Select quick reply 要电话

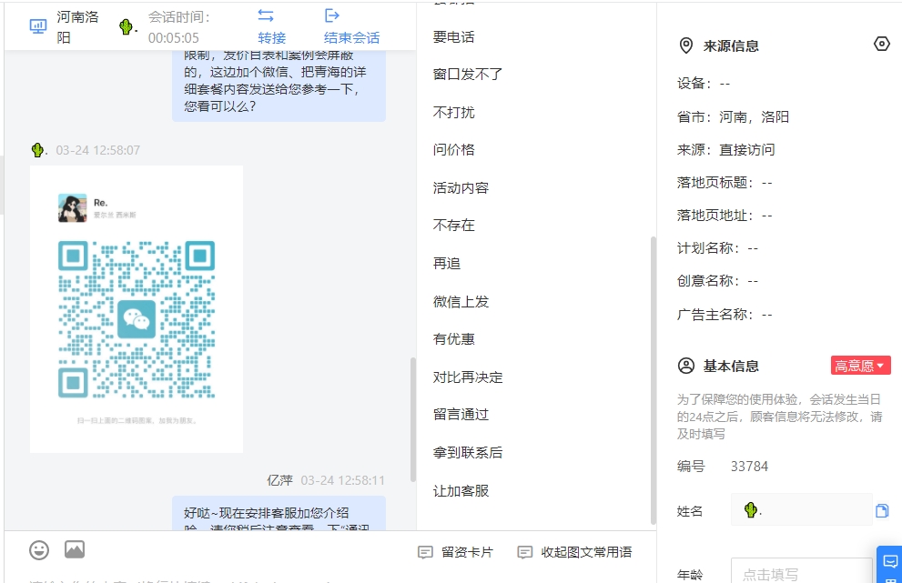(454, 37)
